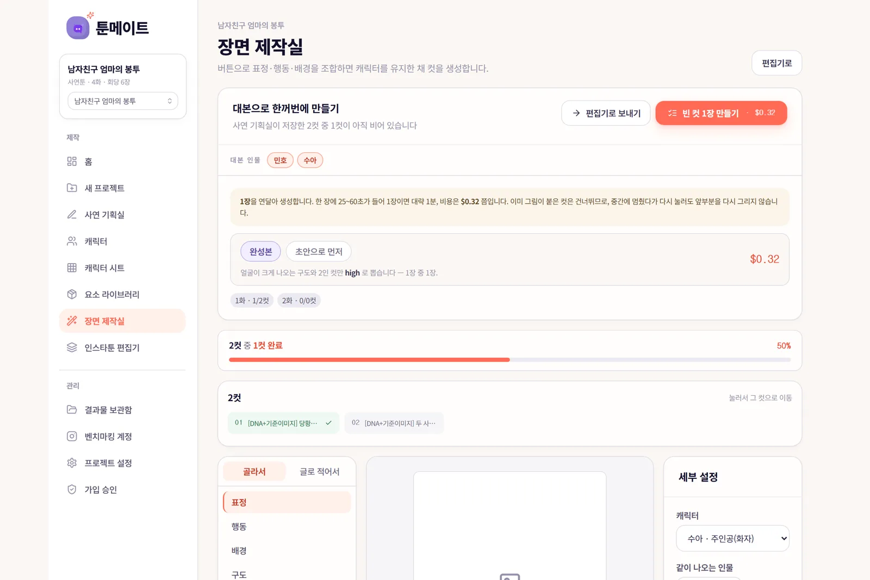
Task: Click the 벤치마킹 계정 Instagram icon
Action: tap(72, 436)
